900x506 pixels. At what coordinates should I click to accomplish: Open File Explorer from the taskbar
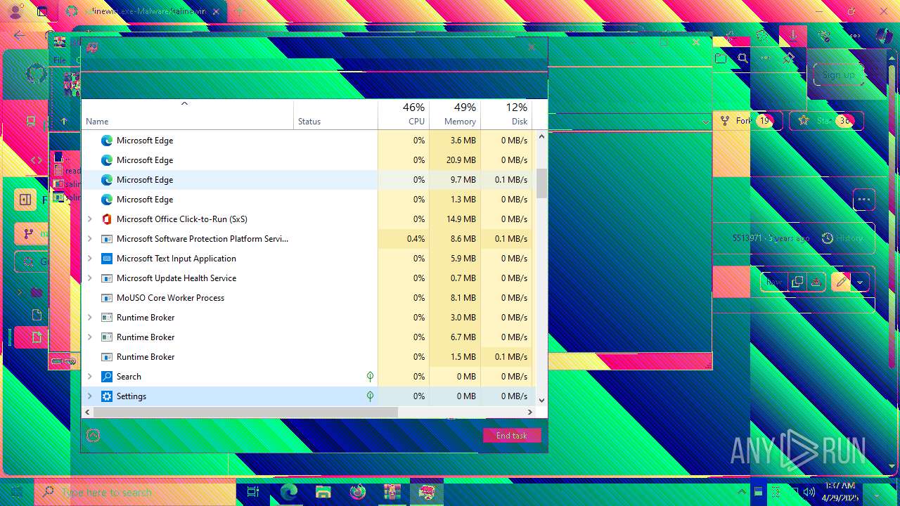(x=323, y=492)
